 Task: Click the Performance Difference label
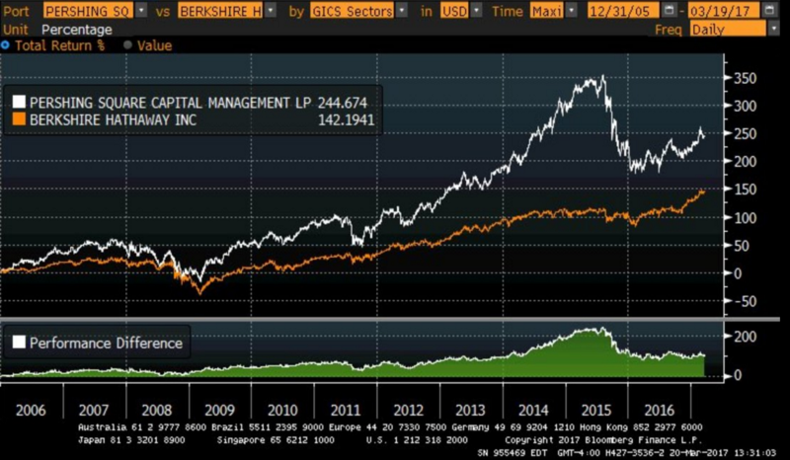click(106, 344)
